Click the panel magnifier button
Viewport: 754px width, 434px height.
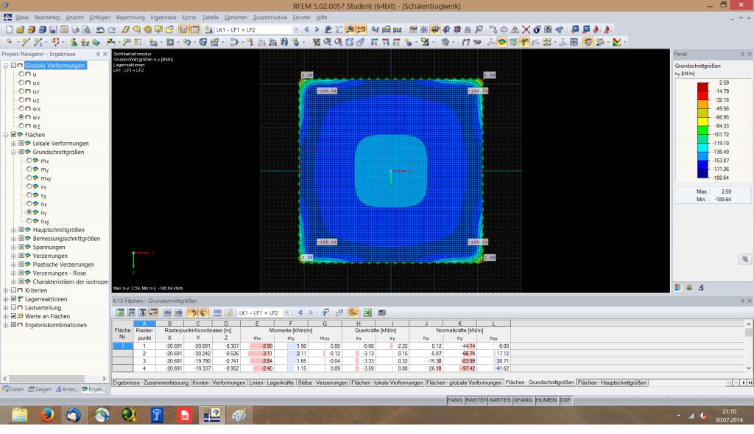point(745,259)
